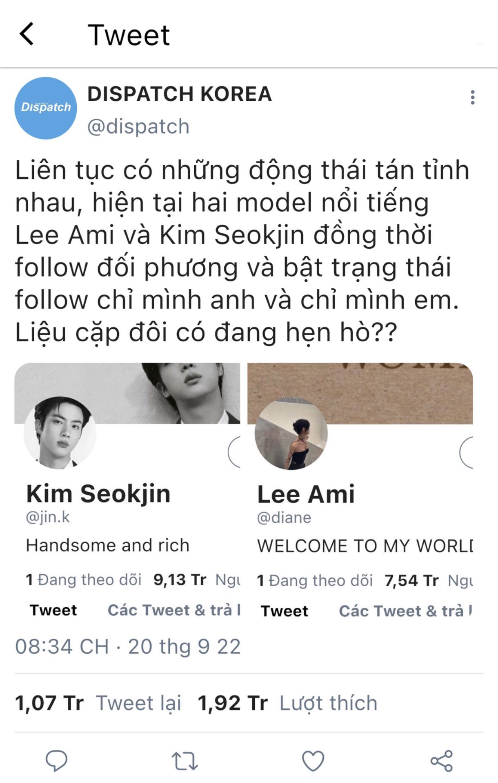Select Tweet tab under Kim Seokjin
Viewport: 498px width, 783px height.
coord(53,610)
